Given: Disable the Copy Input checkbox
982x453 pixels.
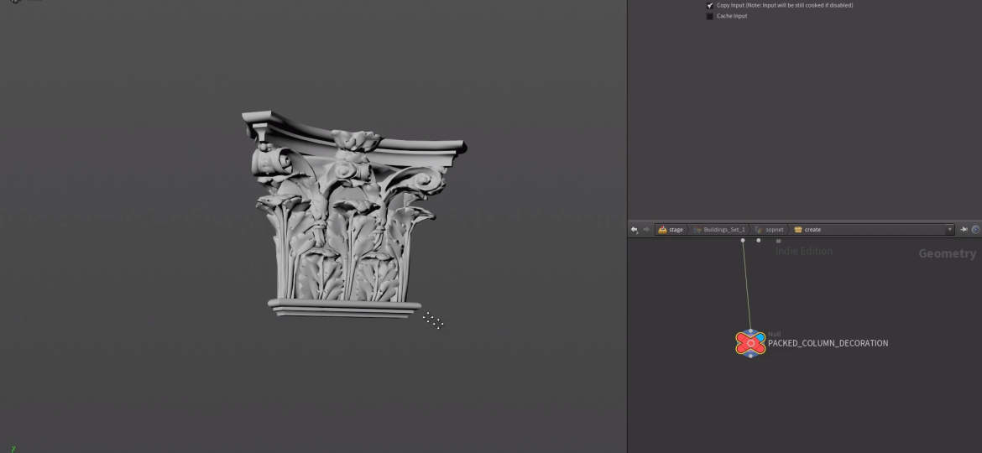Looking at the screenshot, I should click(x=710, y=5).
